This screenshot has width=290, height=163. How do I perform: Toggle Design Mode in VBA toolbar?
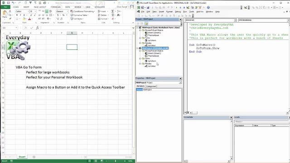tap(188, 7)
